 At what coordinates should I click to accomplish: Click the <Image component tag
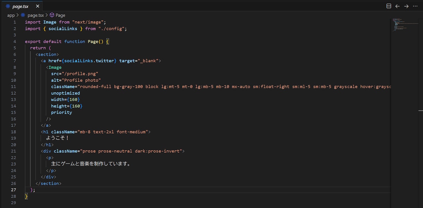point(54,67)
